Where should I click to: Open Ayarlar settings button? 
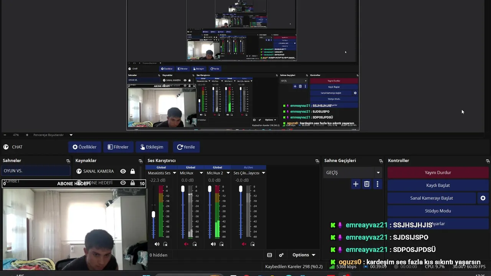click(438, 224)
